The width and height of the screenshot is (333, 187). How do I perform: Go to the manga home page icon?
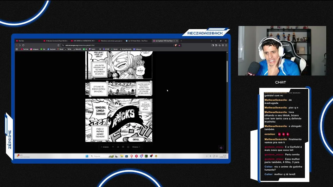[x=118, y=147]
